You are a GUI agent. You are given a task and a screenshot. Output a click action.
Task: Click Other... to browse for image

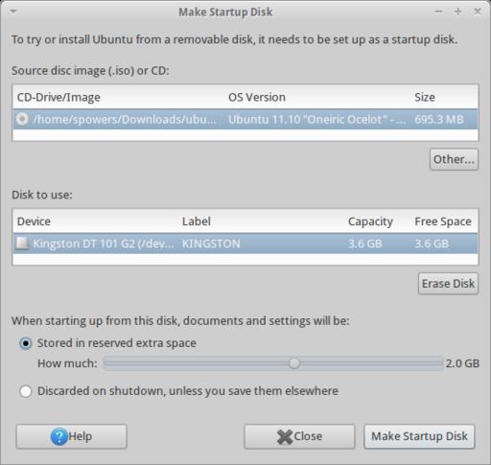[x=454, y=159]
